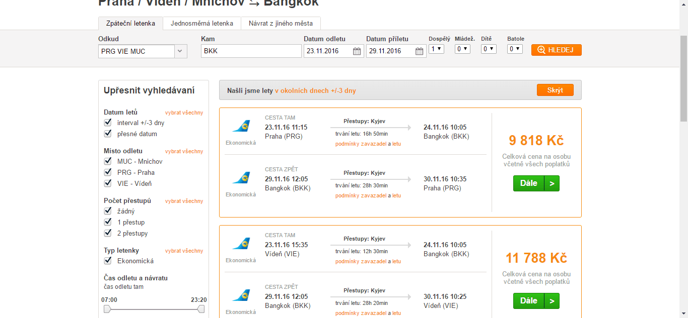Toggle the 'přesné datum' checkbox
The width and height of the screenshot is (688, 318).
tap(108, 134)
